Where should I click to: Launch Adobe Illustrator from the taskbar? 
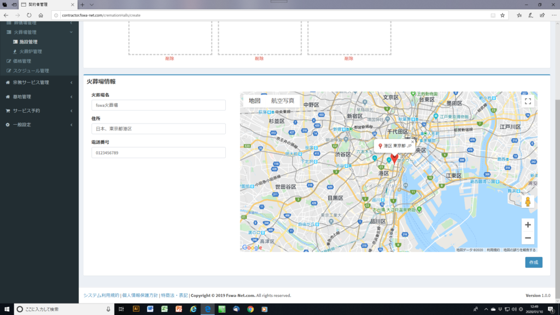(x=136, y=310)
